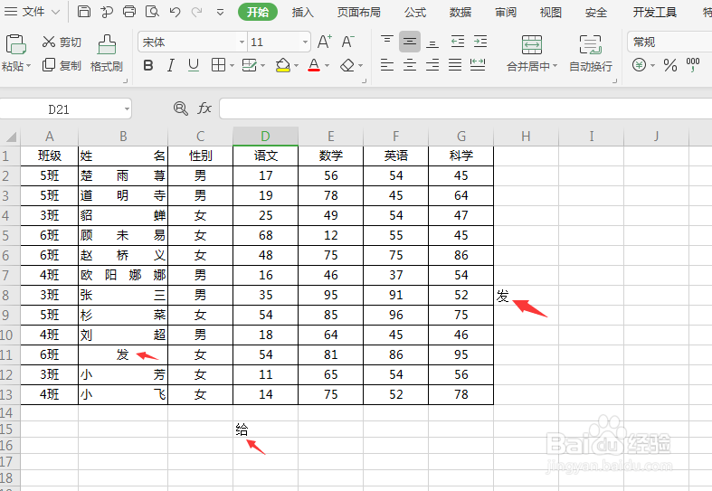This screenshot has width=712, height=491.
Task: Open the Paste (粘贴) options arrow
Action: [28, 66]
